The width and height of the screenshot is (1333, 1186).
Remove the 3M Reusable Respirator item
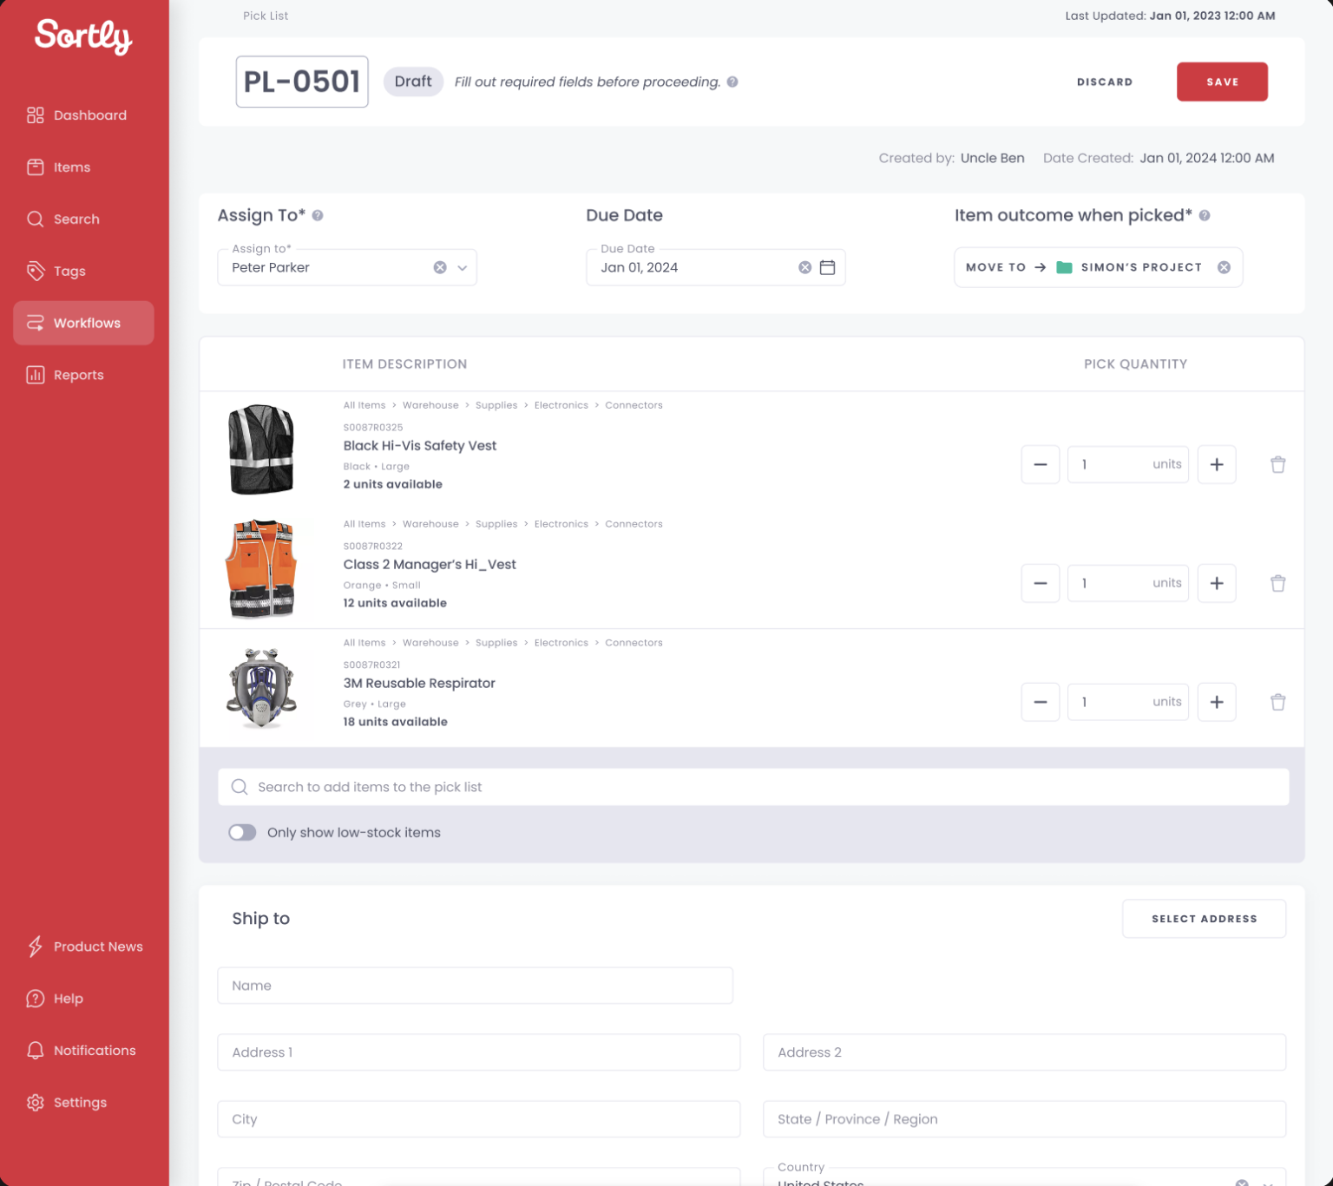[1277, 702]
